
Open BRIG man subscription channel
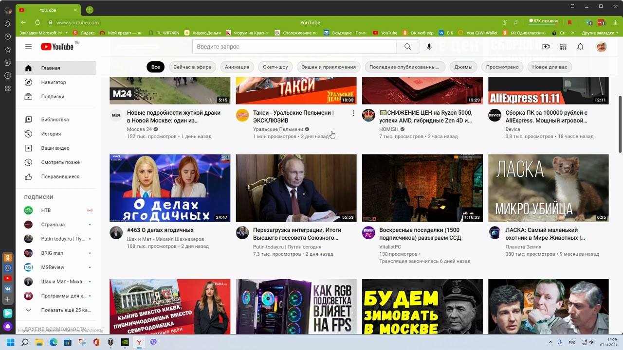(56, 253)
